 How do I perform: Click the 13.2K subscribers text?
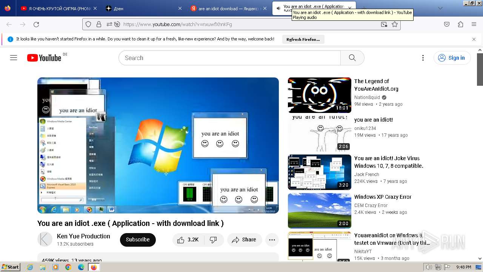coord(75,244)
